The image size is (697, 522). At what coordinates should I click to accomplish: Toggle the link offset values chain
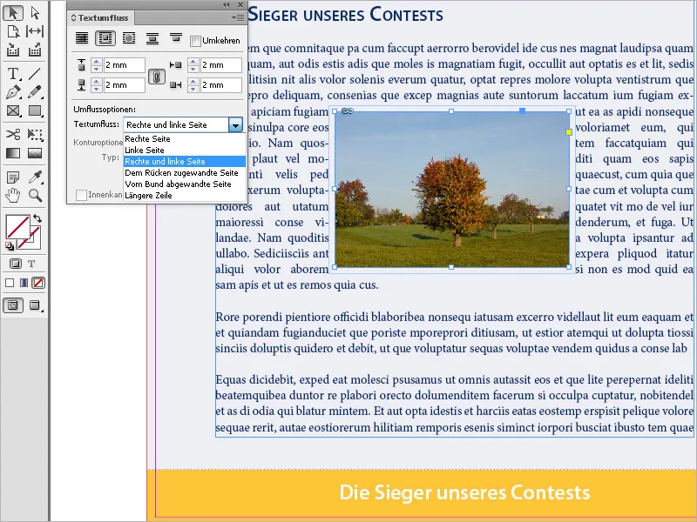157,77
